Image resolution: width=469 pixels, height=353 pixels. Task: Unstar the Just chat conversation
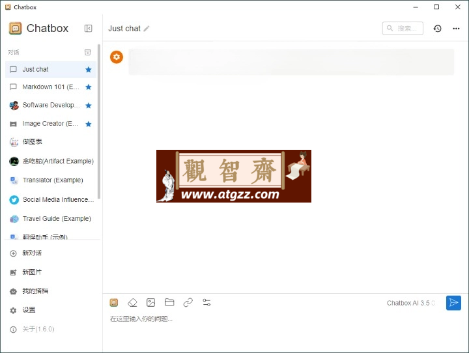point(88,70)
